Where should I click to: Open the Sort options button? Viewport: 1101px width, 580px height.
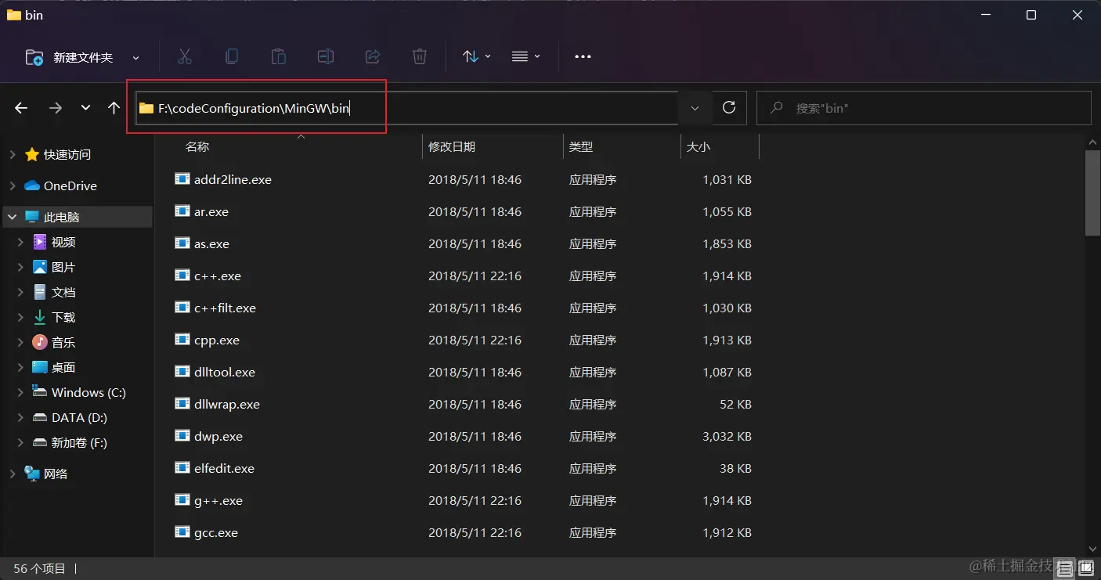click(476, 56)
